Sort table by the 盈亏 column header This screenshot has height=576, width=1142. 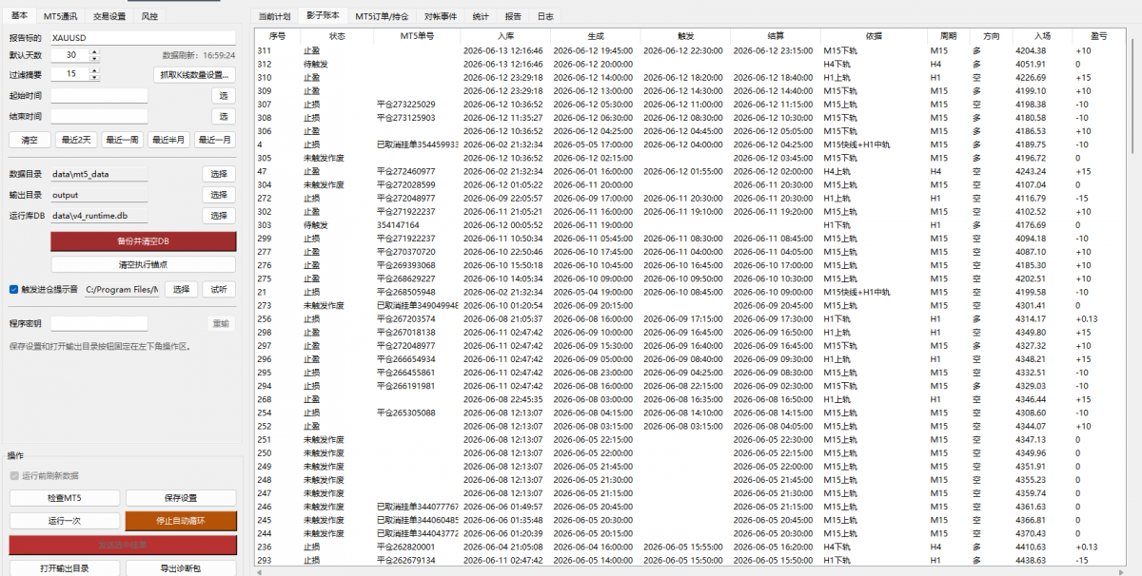[x=1083, y=35]
